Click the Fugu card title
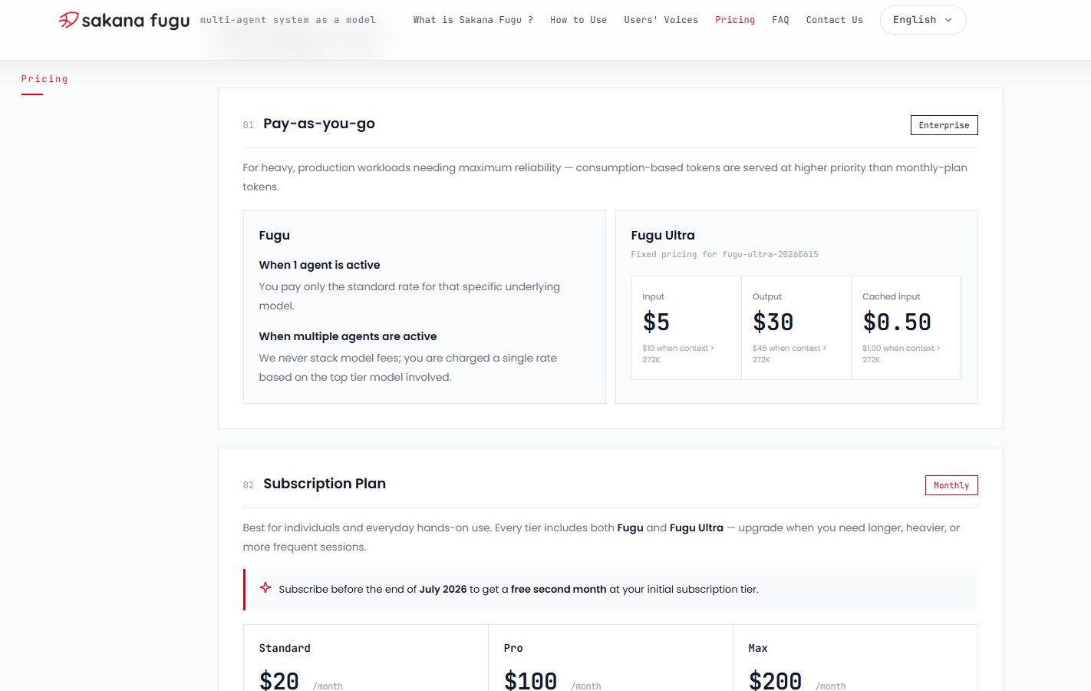 coord(275,235)
